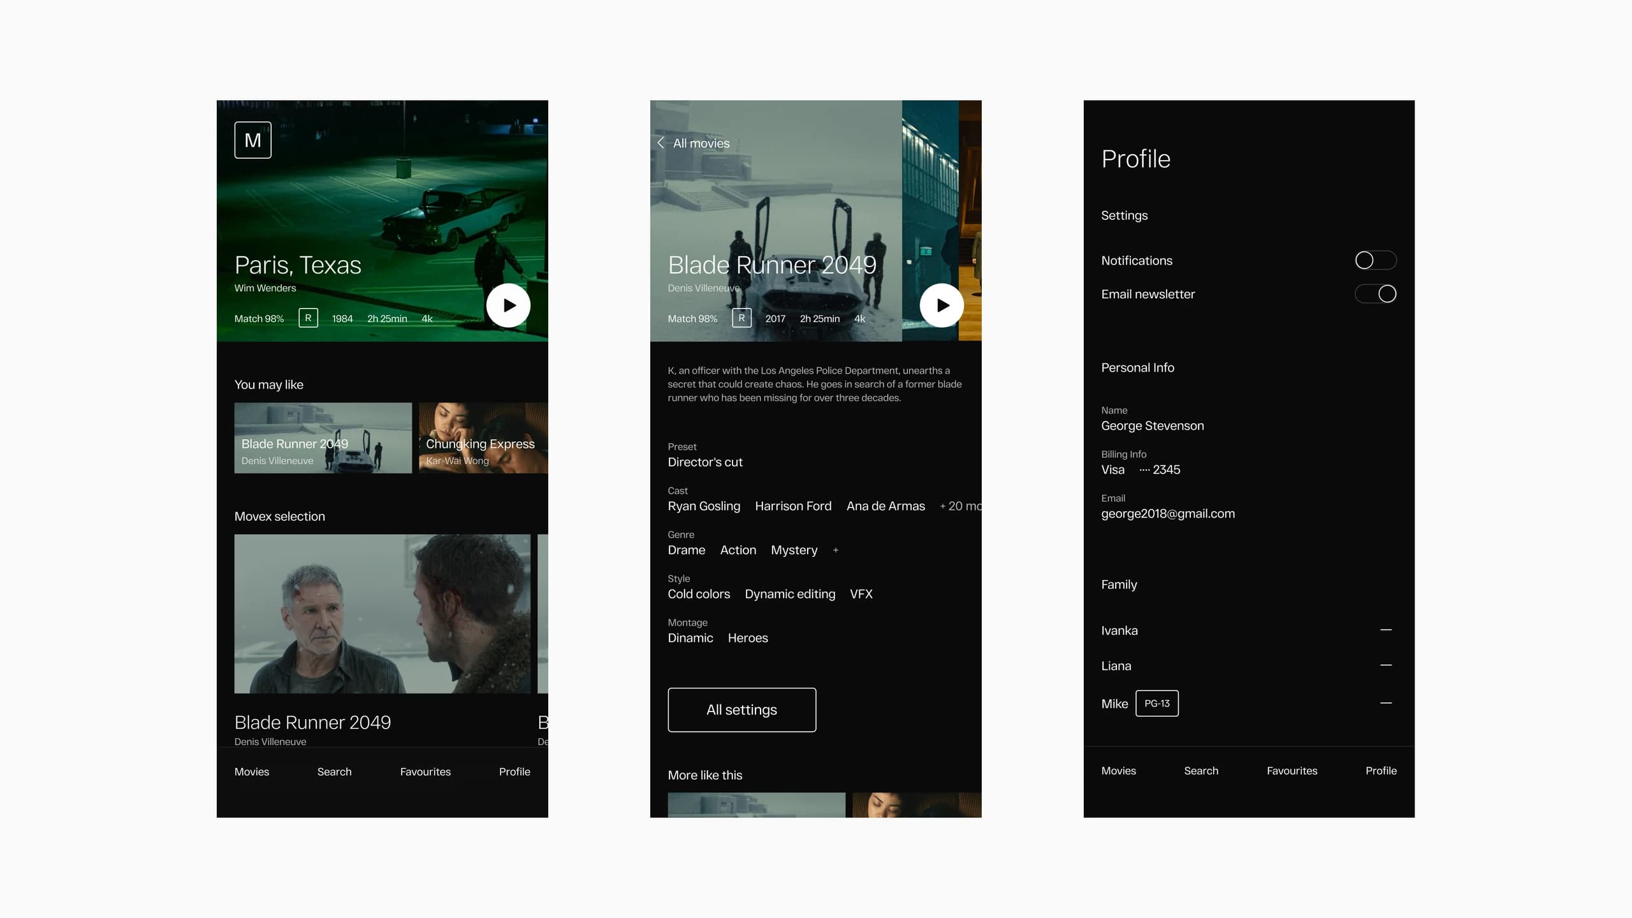
Task: Click the Settings section heading
Action: (x=1125, y=215)
